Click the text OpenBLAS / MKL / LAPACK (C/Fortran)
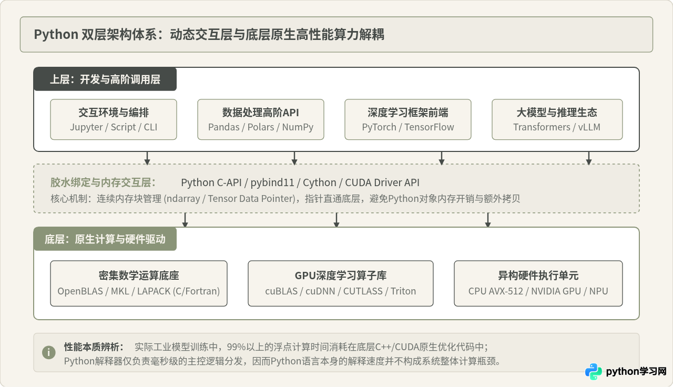Image resolution: width=673 pixels, height=387 pixels. pyautogui.click(x=139, y=291)
